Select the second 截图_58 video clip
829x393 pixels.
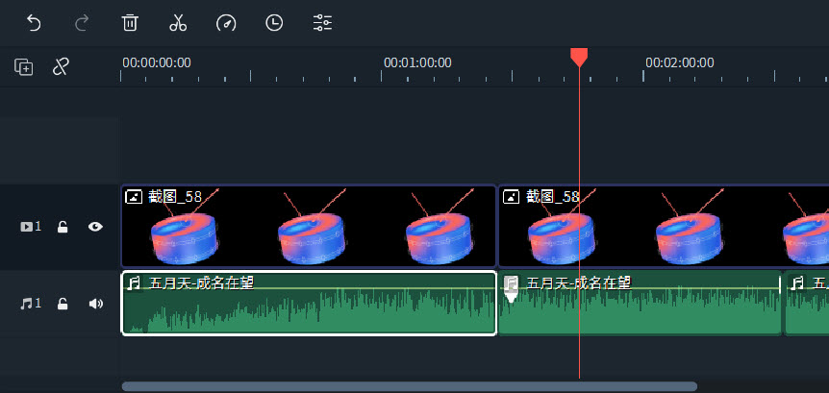pos(664,226)
